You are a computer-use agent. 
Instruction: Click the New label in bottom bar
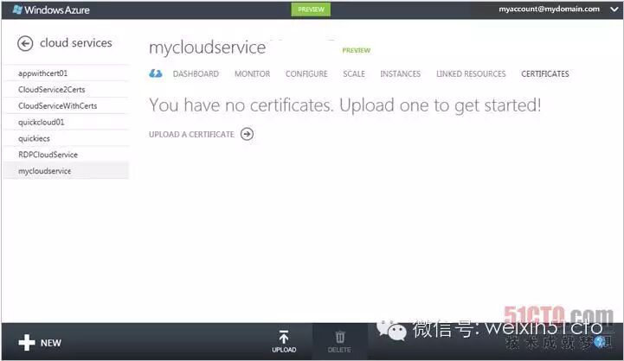point(51,343)
